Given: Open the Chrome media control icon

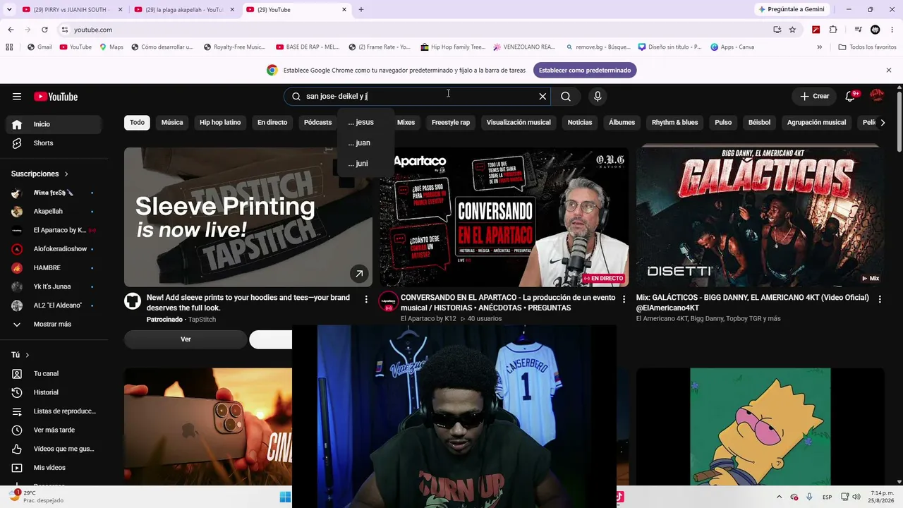Looking at the screenshot, I should [x=858, y=30].
